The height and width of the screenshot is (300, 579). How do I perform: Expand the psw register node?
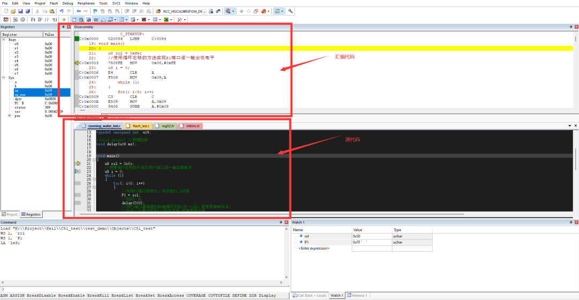[x=10, y=116]
